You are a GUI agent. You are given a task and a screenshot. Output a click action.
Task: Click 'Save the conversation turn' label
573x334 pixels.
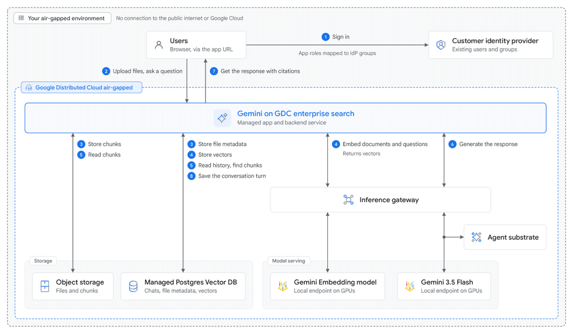[x=232, y=176]
